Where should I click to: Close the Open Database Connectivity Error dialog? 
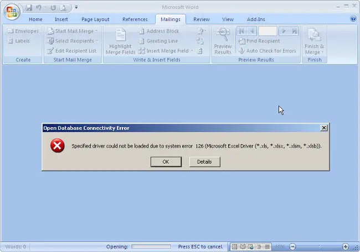point(324,128)
